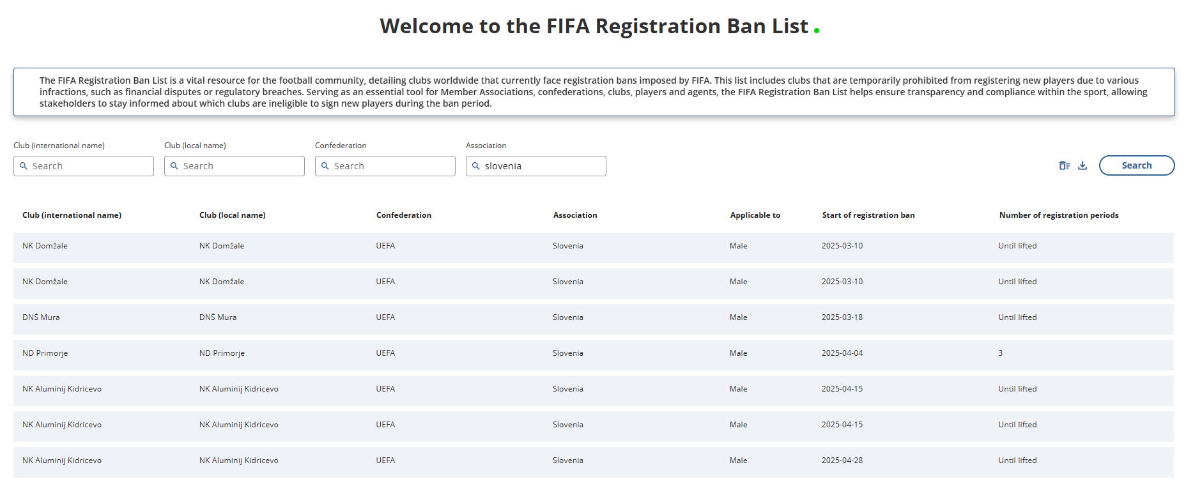This screenshot has height=495, width=1186.
Task: Click the value 3 in ND Primorje row
Action: click(x=1001, y=353)
